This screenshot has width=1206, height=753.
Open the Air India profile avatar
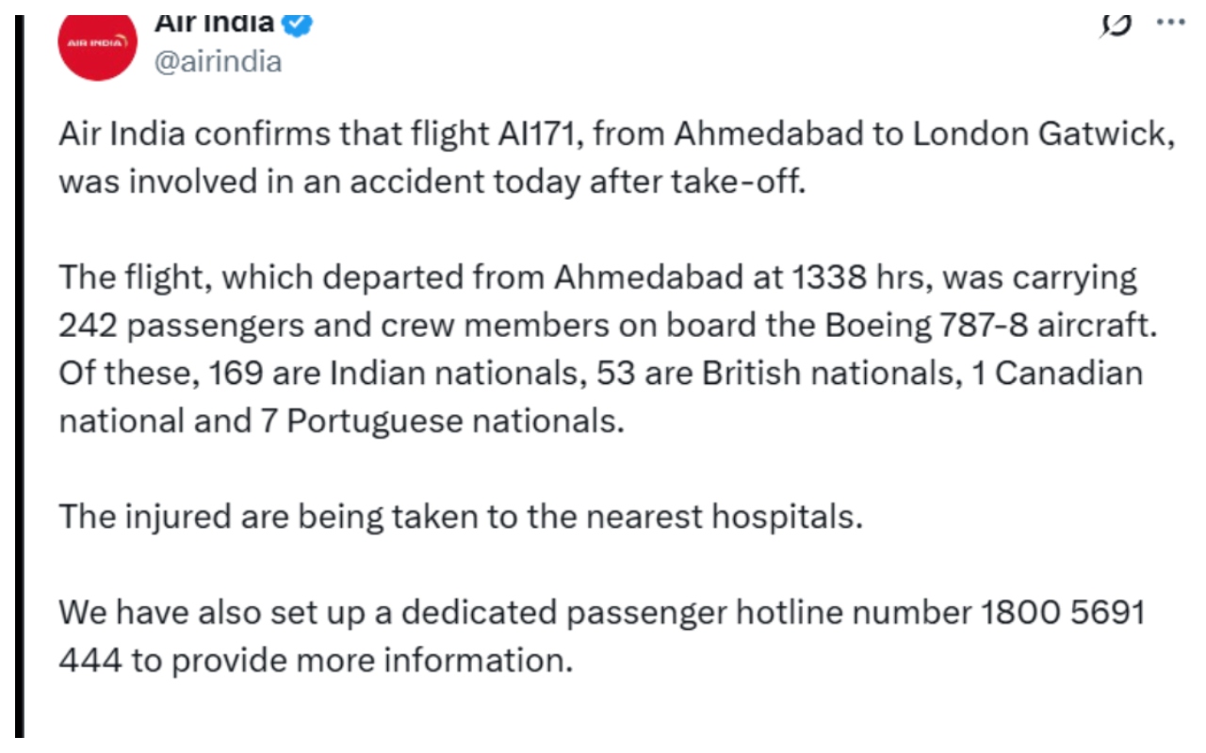[99, 42]
